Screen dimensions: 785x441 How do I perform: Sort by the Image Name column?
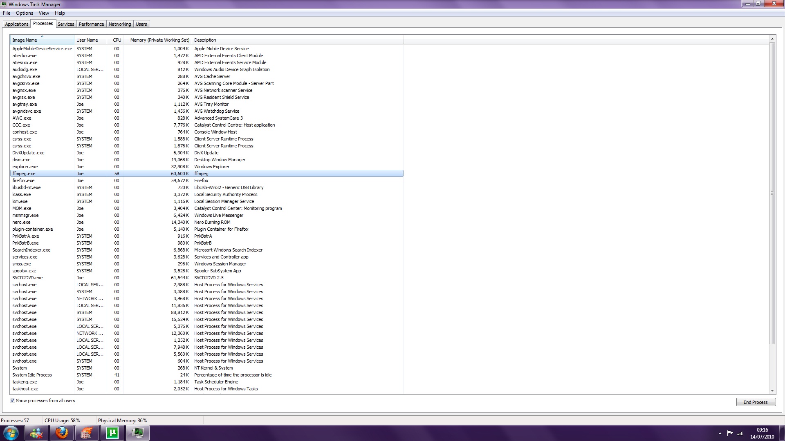point(42,40)
